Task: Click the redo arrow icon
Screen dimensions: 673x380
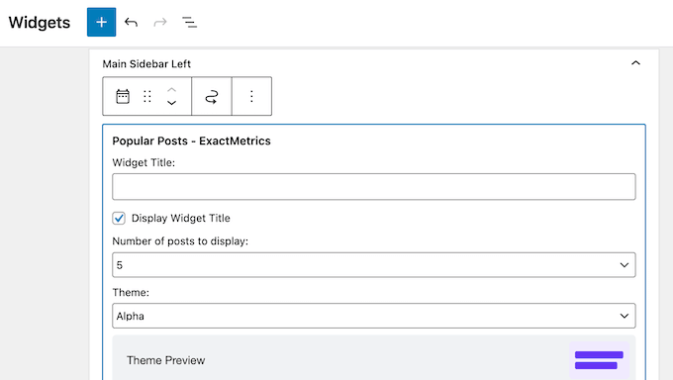Action: (x=160, y=22)
